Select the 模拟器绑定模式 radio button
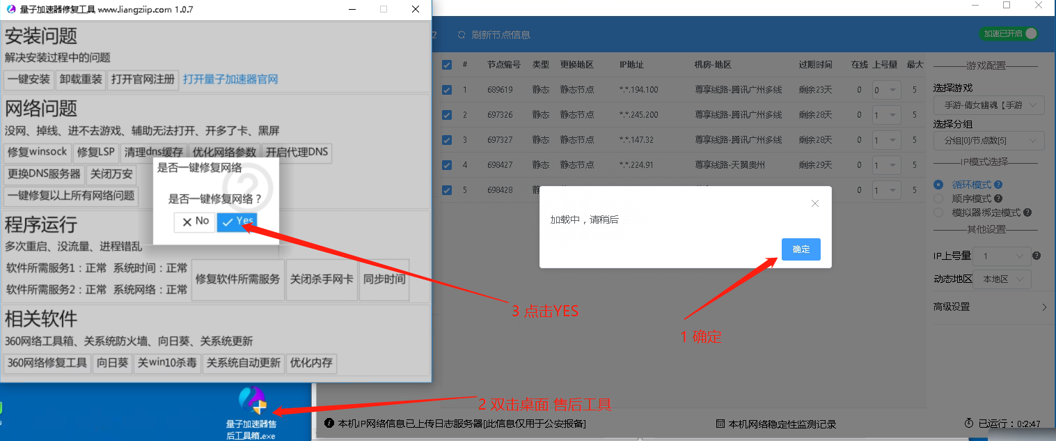This screenshot has height=441, width=1056. click(938, 212)
